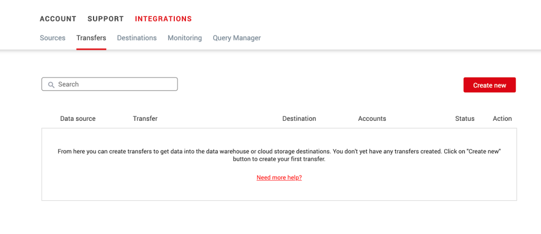The image size is (541, 234).
Task: Click the "From here you can create transfers" message
Action: pos(279,151)
